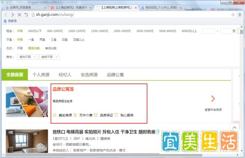
Task: Click the browser forward arrow
Action: [x=13, y=15]
